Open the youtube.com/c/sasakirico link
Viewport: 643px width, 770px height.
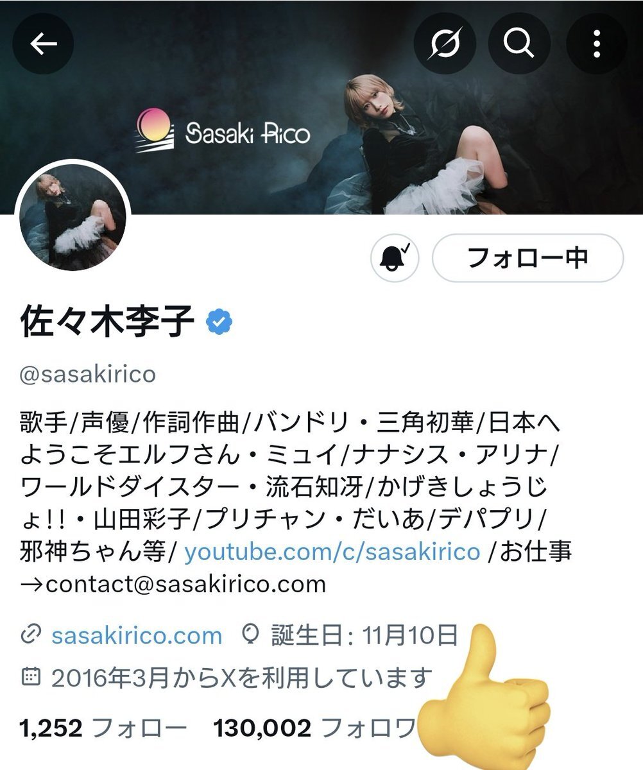(332, 552)
